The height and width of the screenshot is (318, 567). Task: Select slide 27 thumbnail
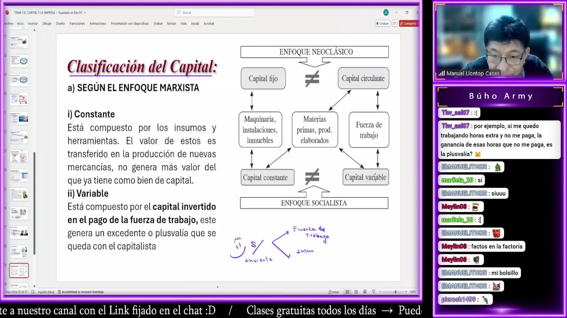coord(19,232)
